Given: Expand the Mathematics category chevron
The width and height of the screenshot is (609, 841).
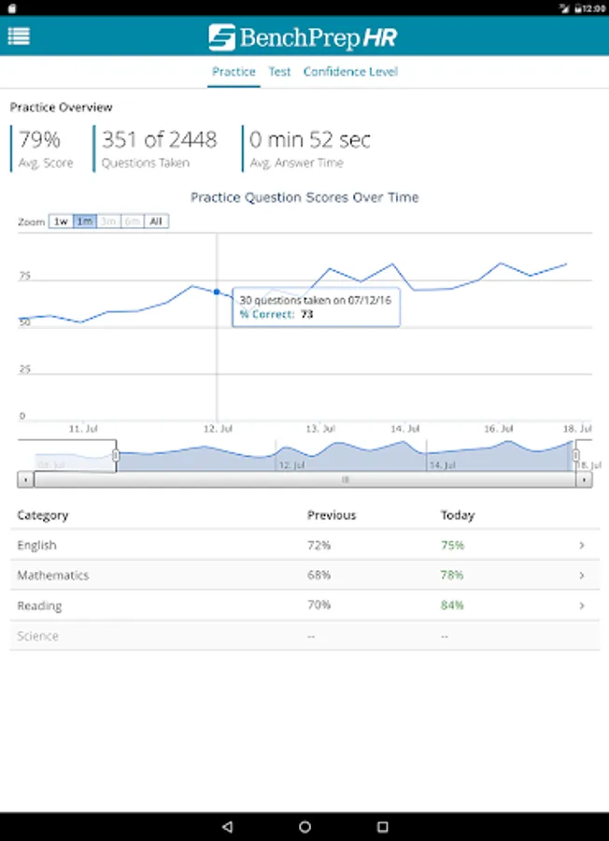Looking at the screenshot, I should [582, 575].
